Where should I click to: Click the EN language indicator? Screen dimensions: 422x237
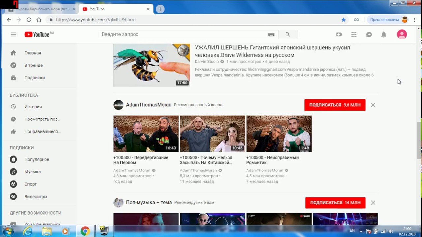click(x=352, y=231)
